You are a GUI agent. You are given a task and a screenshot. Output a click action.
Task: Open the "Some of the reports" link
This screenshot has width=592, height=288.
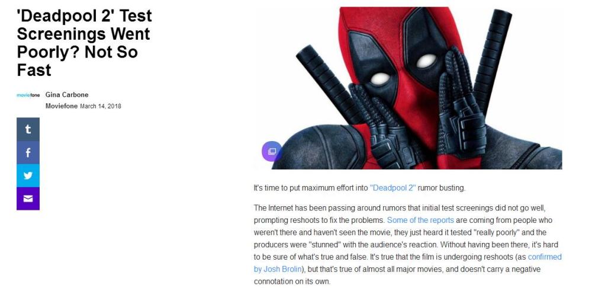click(x=420, y=220)
